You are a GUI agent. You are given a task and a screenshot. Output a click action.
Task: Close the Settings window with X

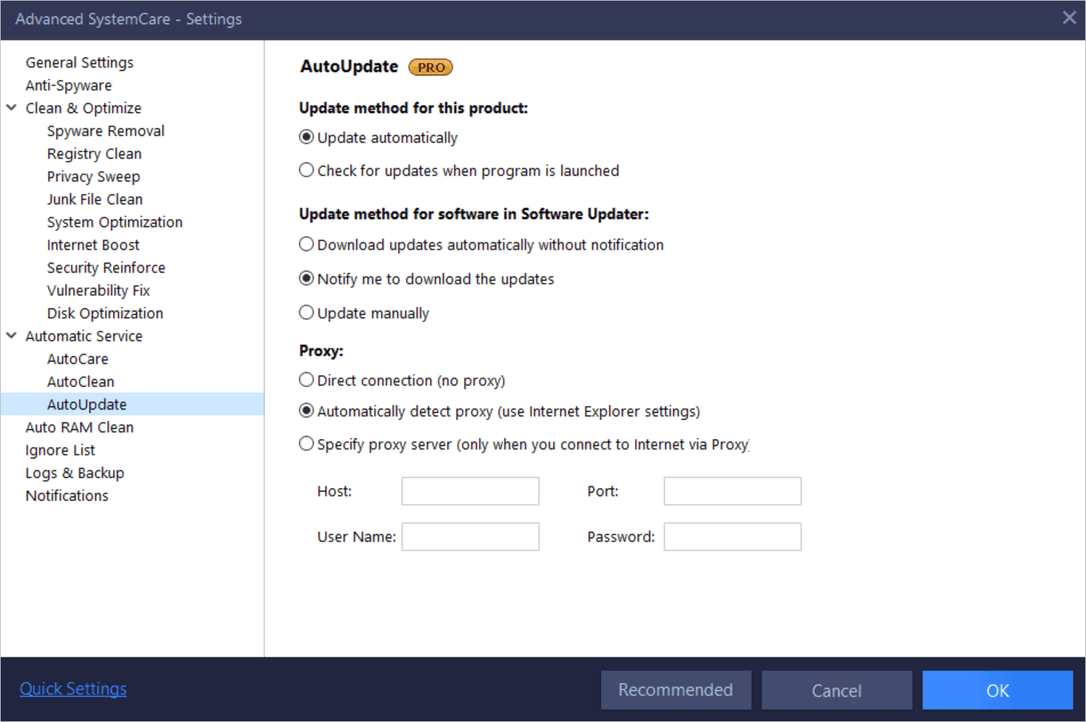(1069, 17)
